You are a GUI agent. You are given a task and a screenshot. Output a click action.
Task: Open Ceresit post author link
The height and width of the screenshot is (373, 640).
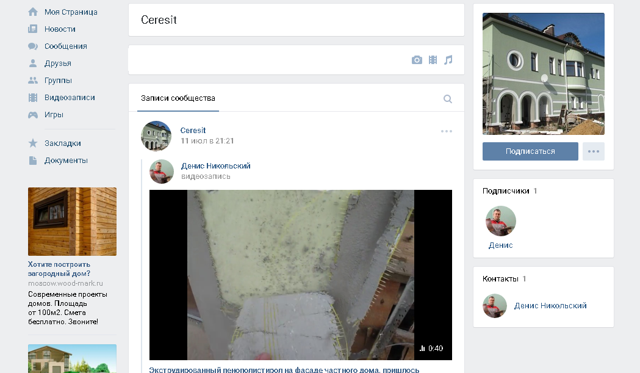(x=193, y=130)
